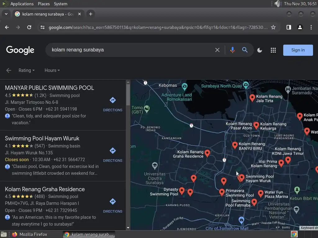The image size is (318, 238).
Task: Start voice search with the microphone
Action: coord(232,50)
